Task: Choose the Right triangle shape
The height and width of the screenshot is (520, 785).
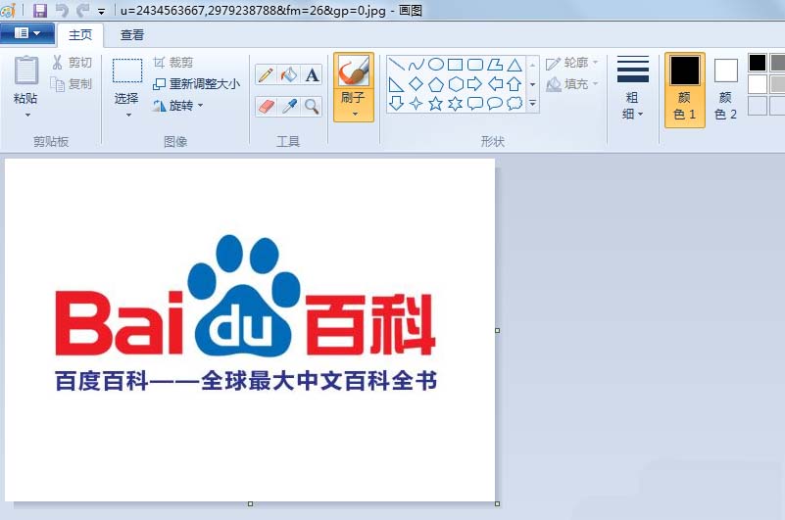Action: pyautogui.click(x=396, y=84)
